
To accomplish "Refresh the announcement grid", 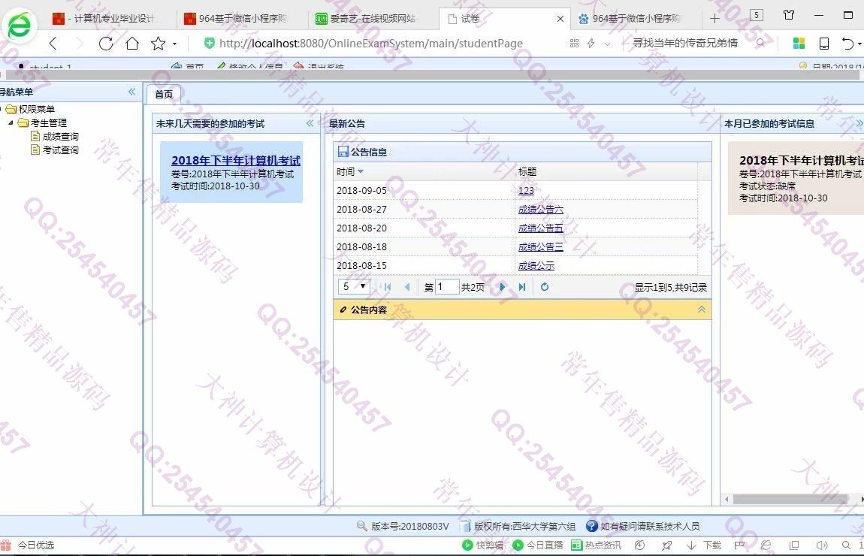I will click(545, 286).
